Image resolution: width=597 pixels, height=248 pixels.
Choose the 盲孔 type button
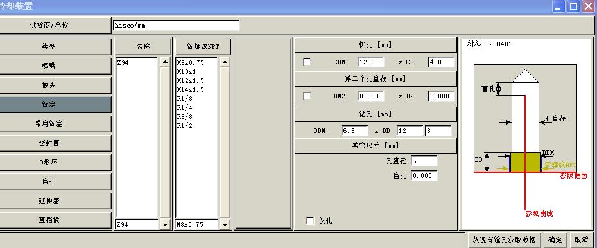pyautogui.click(x=56, y=181)
